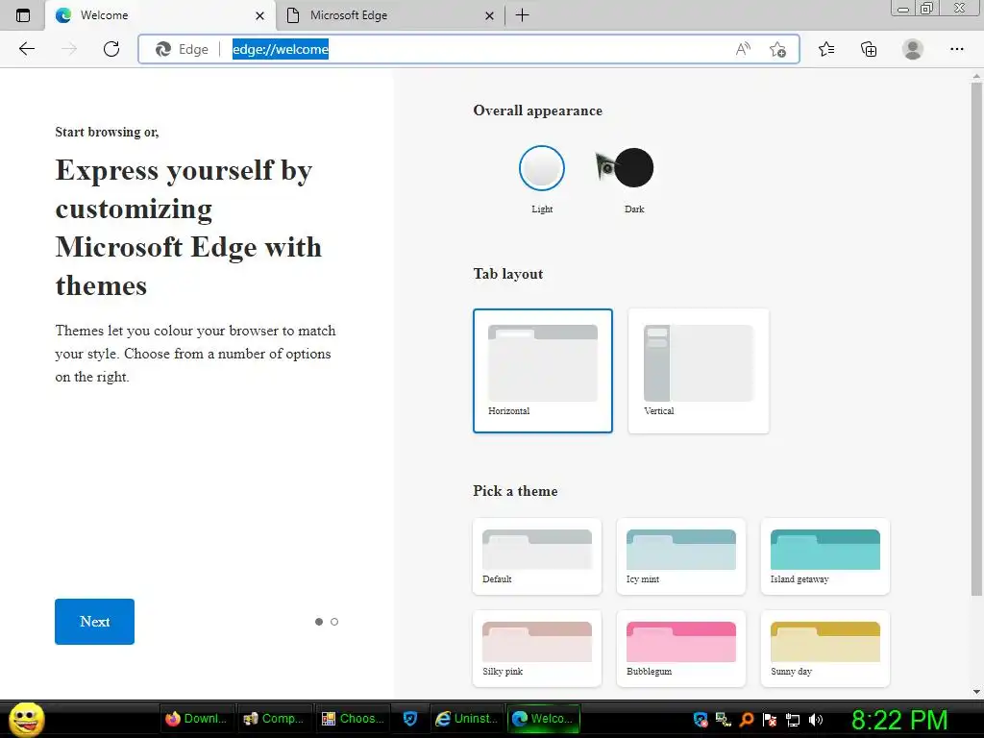
Task: Click the volume speaker tray icon
Action: [x=816, y=720]
